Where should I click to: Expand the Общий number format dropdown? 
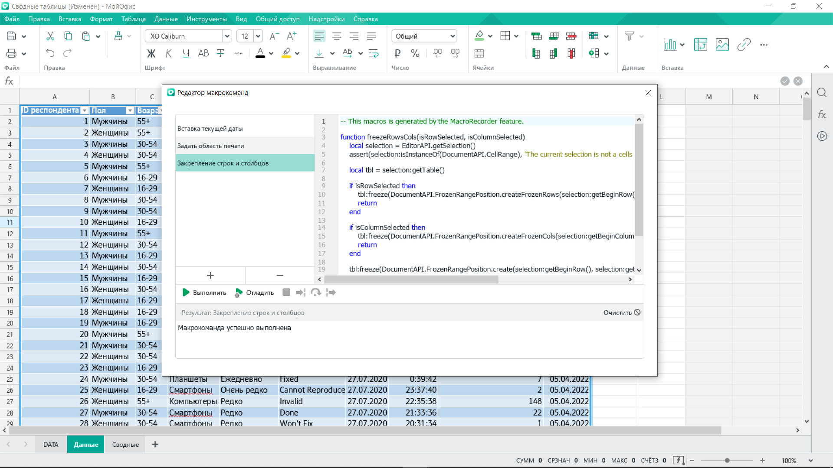453,36
